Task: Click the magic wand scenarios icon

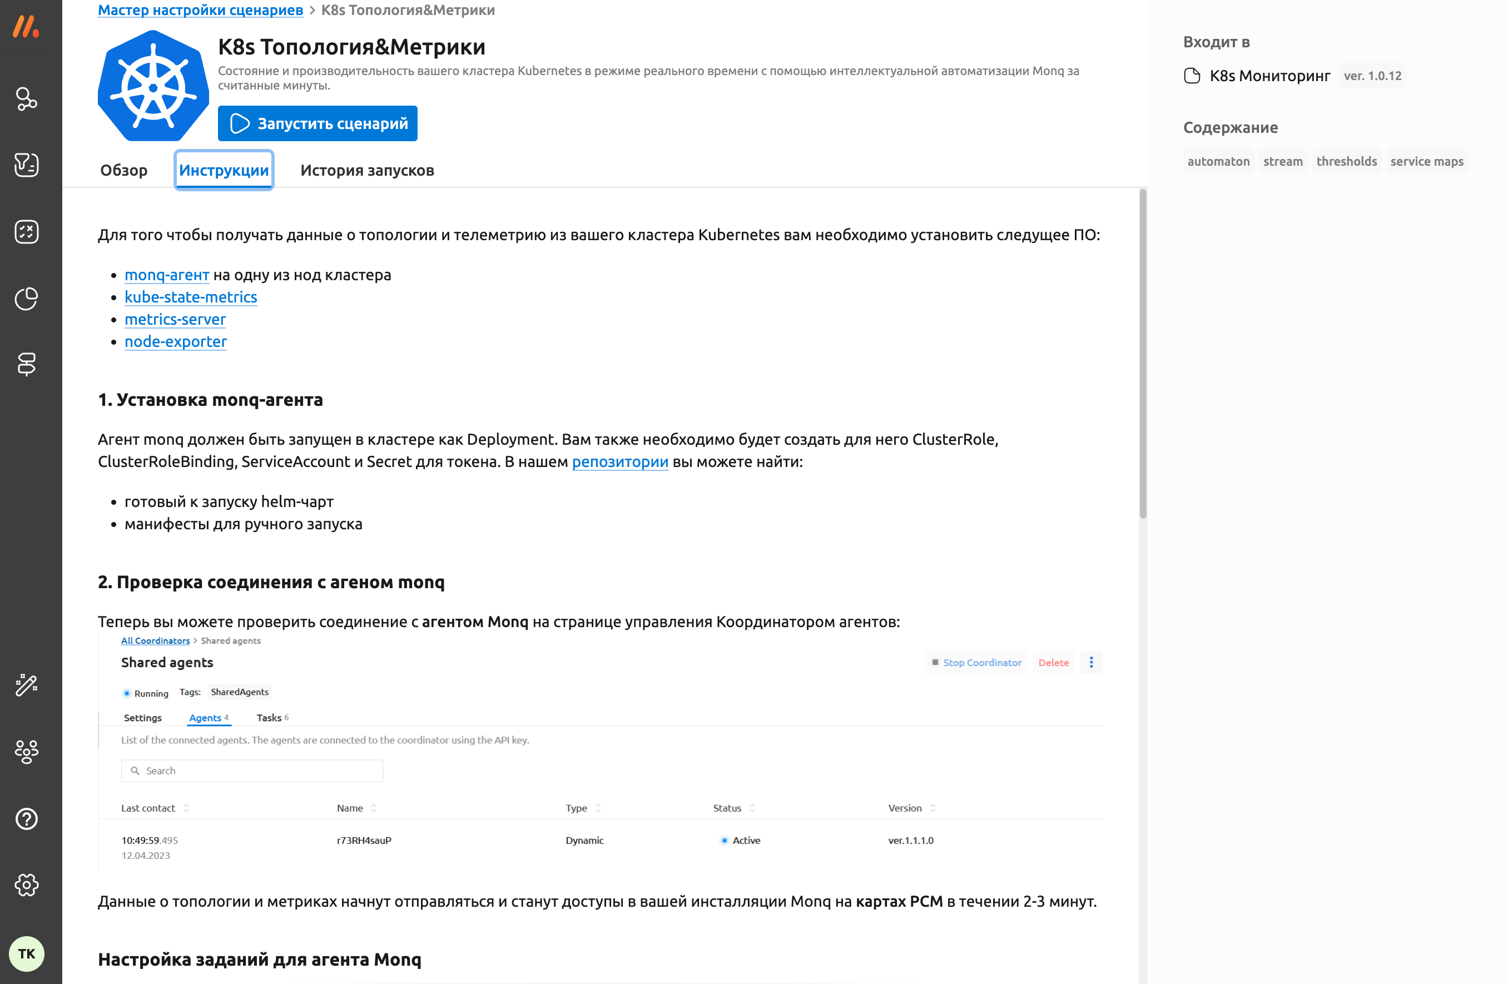Action: (26, 685)
